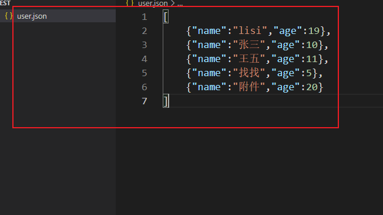Click the age value 5 on line 5
The height and width of the screenshot is (215, 383).
309,73
